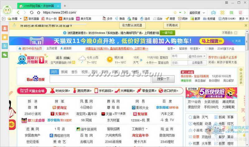Open sidebar WeChat icon
Viewport: 249px width, 147px height.
pos(5,55)
